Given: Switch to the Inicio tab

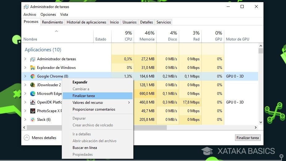Looking at the screenshot, I should [x=114, y=22].
